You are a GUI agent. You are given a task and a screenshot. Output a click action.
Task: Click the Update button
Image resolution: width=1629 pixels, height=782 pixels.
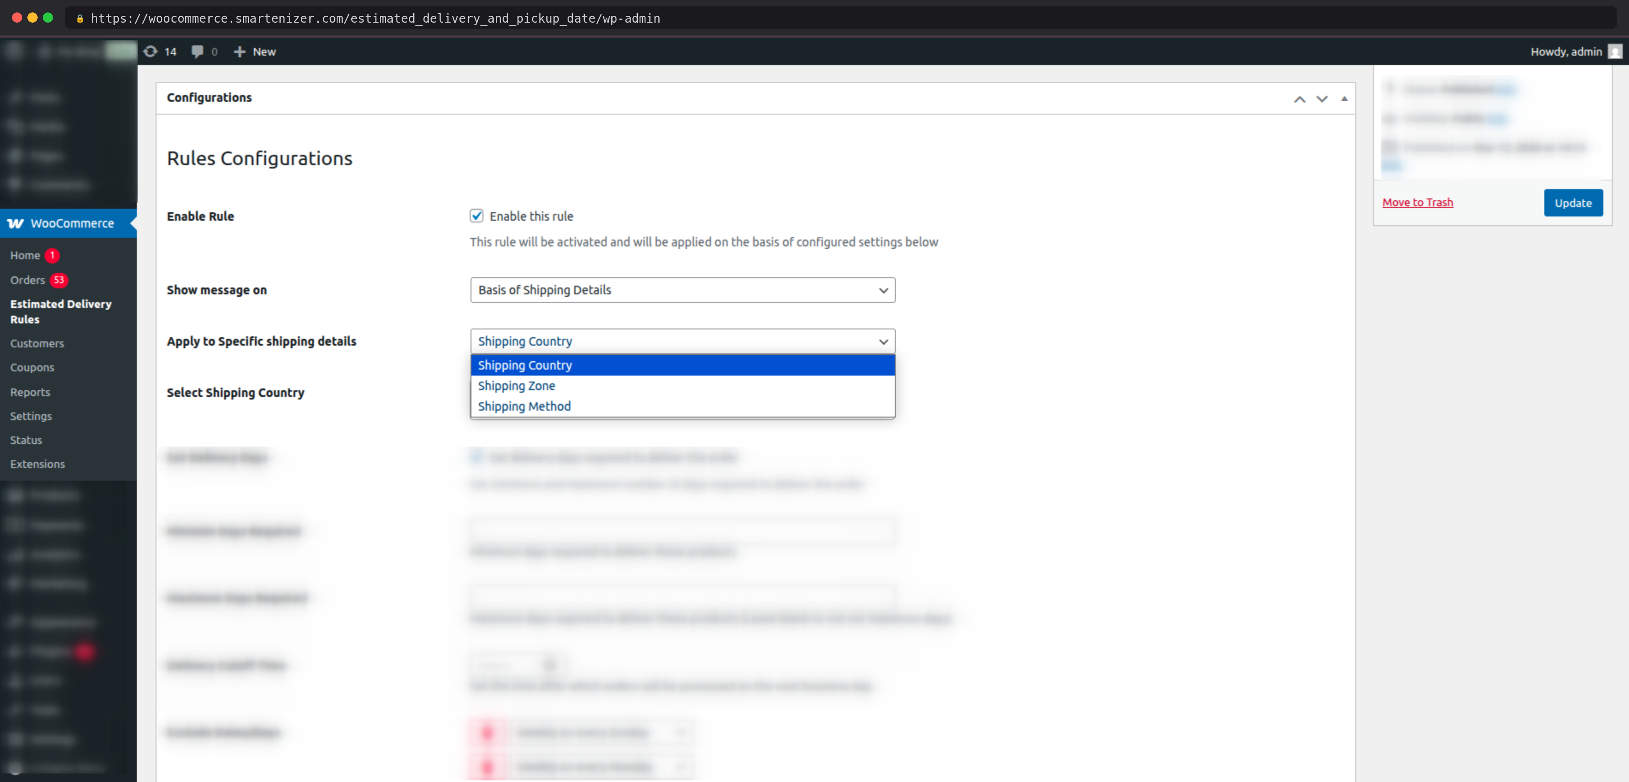[x=1573, y=203]
